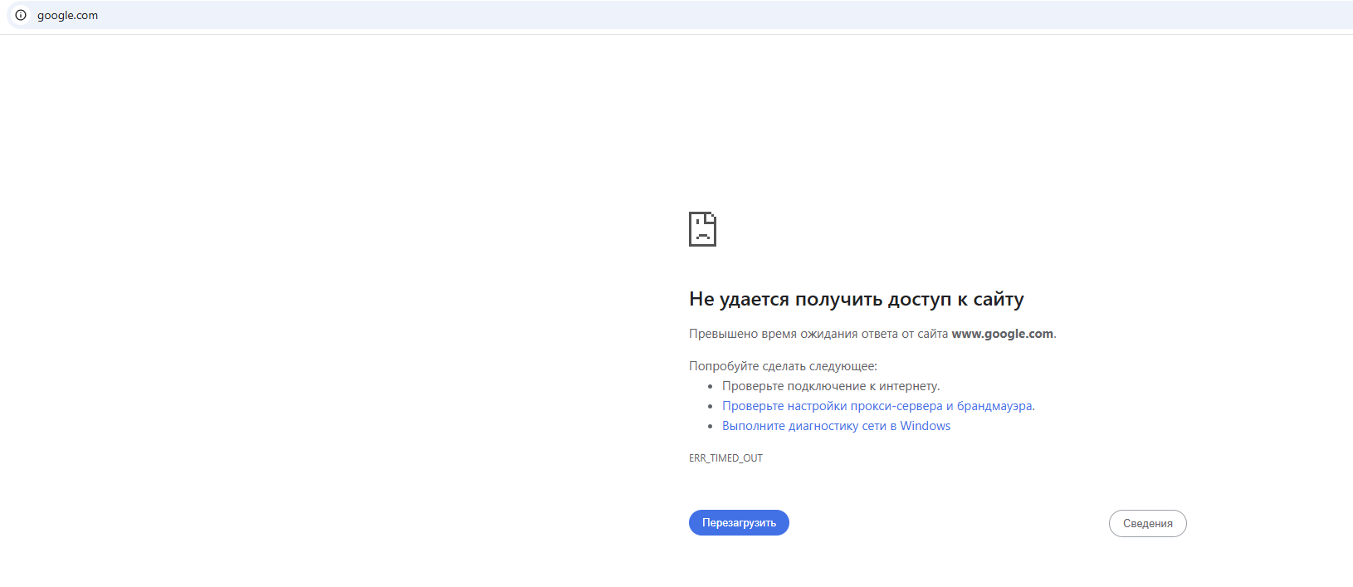The height and width of the screenshot is (587, 1353).
Task: Click heading 'Не удается получить доступ к сайту'
Action: click(x=856, y=299)
